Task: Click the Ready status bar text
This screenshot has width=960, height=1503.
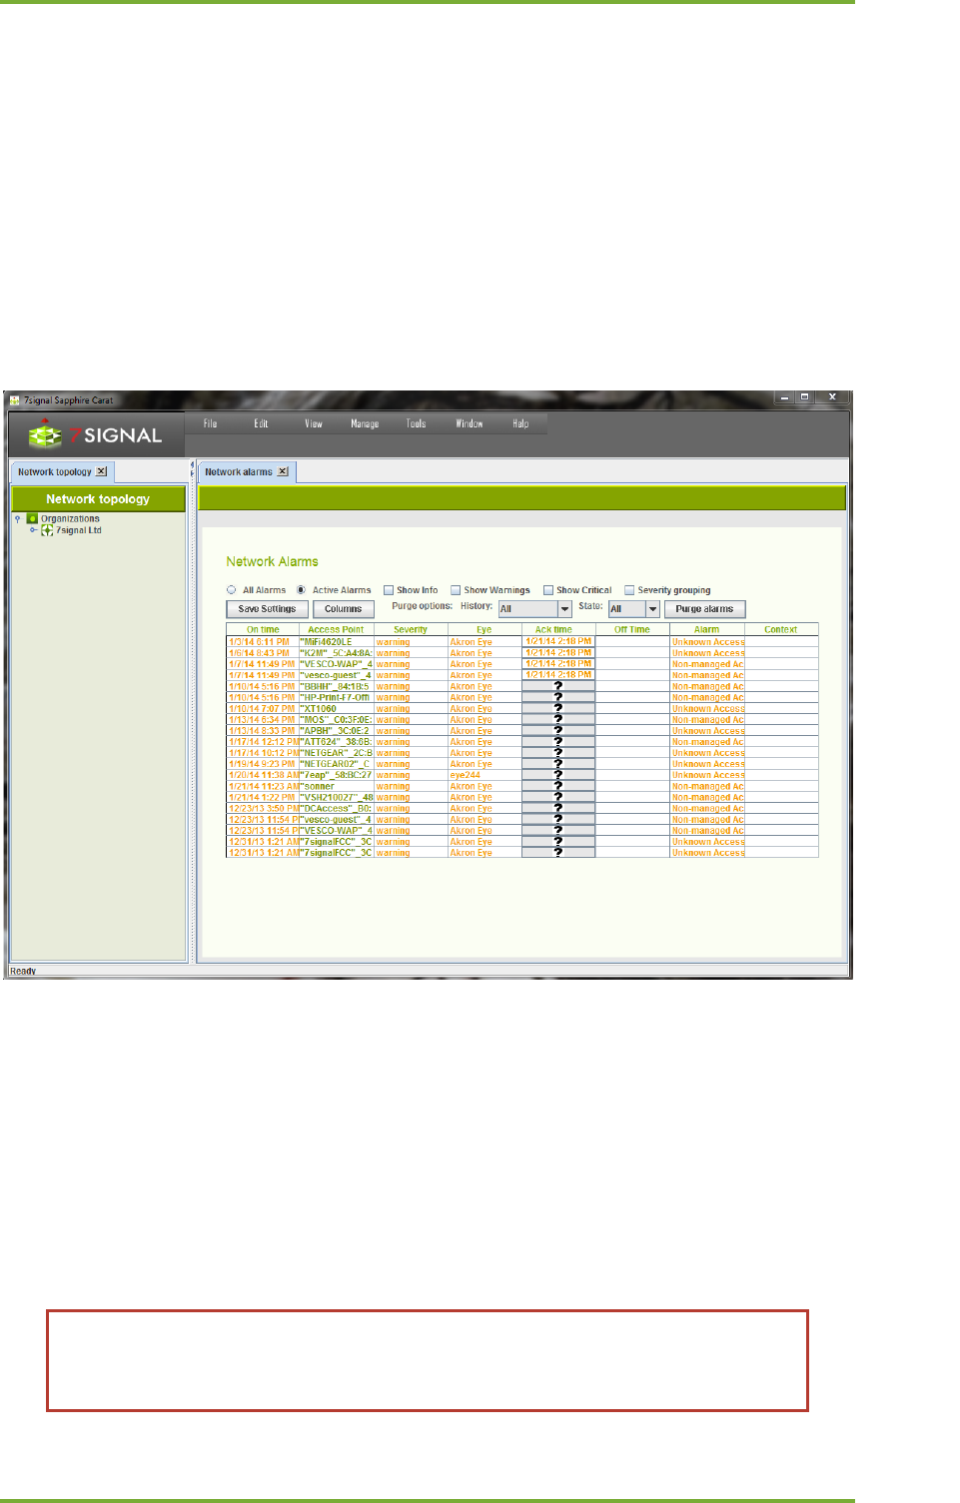Action: tap(23, 971)
